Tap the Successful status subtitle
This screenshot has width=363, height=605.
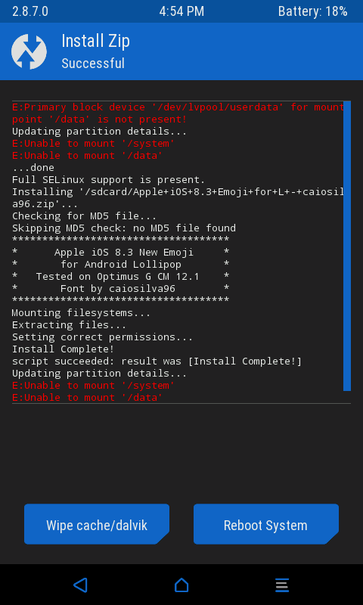click(93, 64)
